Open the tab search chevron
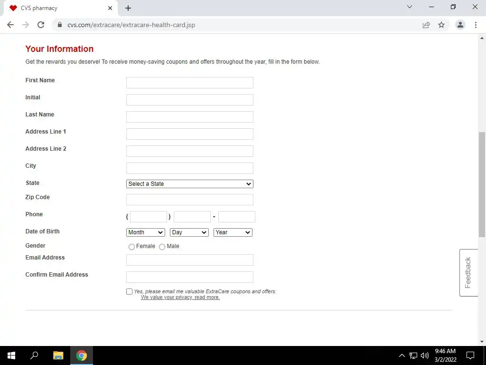The height and width of the screenshot is (365, 486). 410,7
